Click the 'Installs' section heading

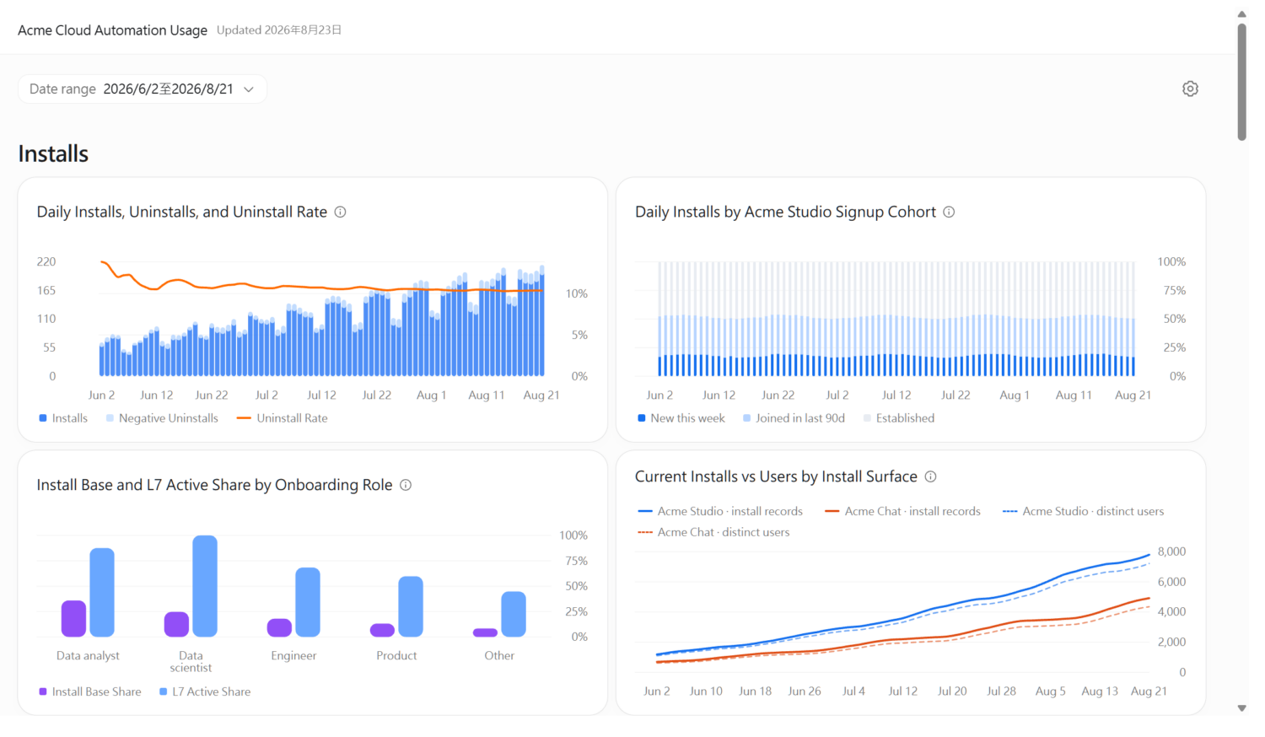coord(53,154)
